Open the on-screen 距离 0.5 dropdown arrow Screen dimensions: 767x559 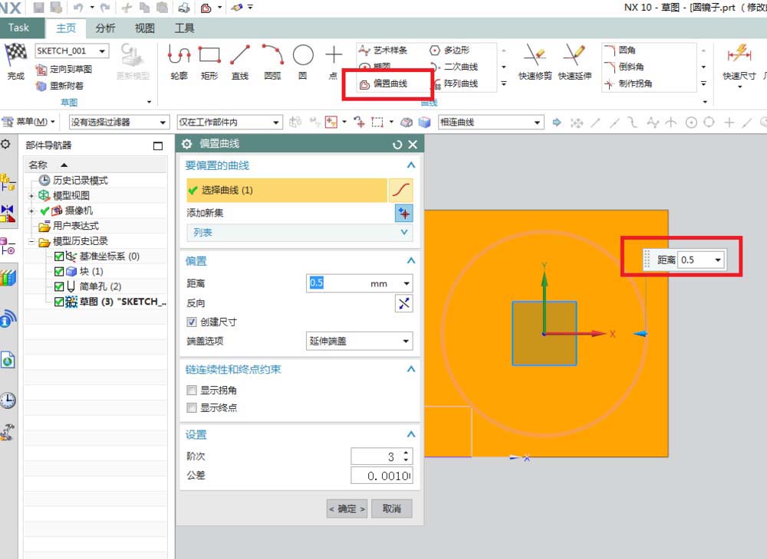718,260
